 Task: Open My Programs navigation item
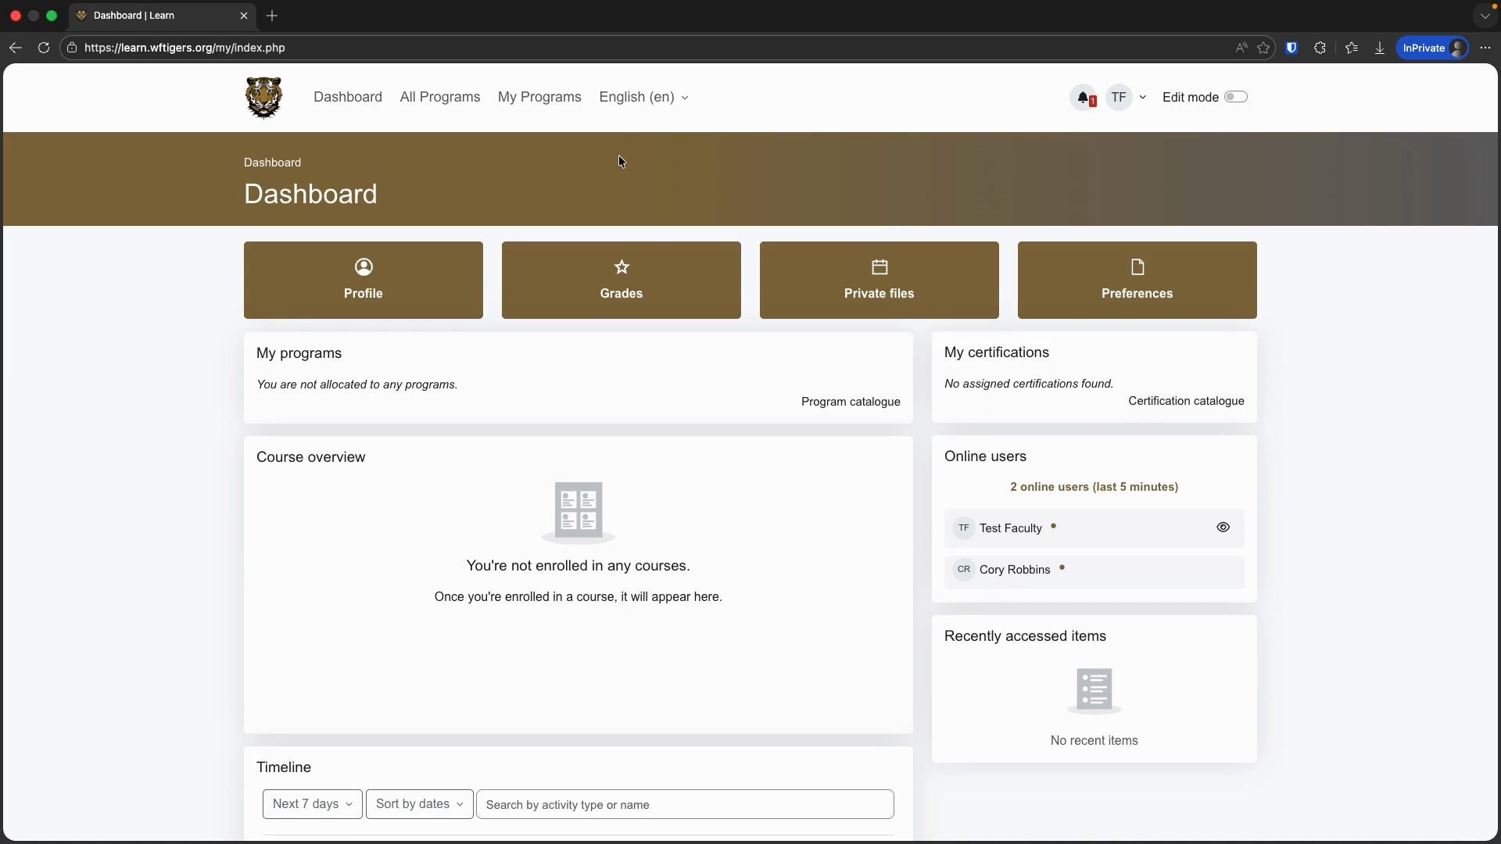pyautogui.click(x=539, y=98)
